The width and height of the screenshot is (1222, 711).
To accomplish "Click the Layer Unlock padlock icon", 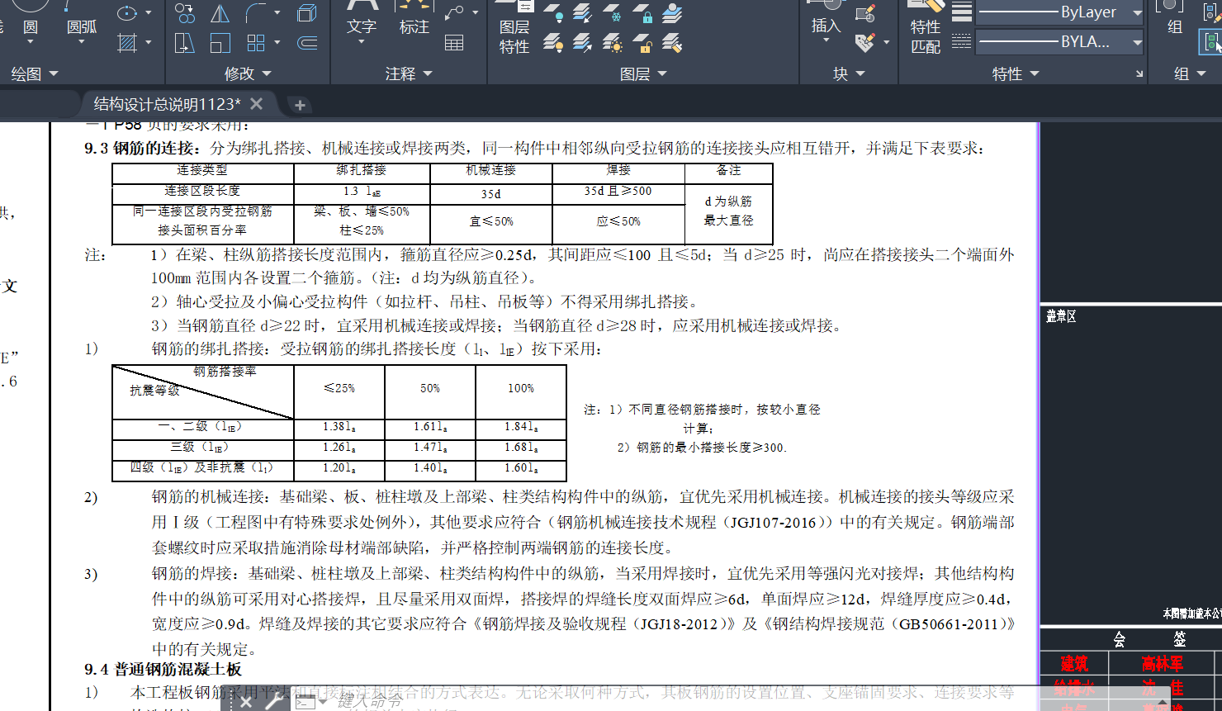I will coord(642,43).
